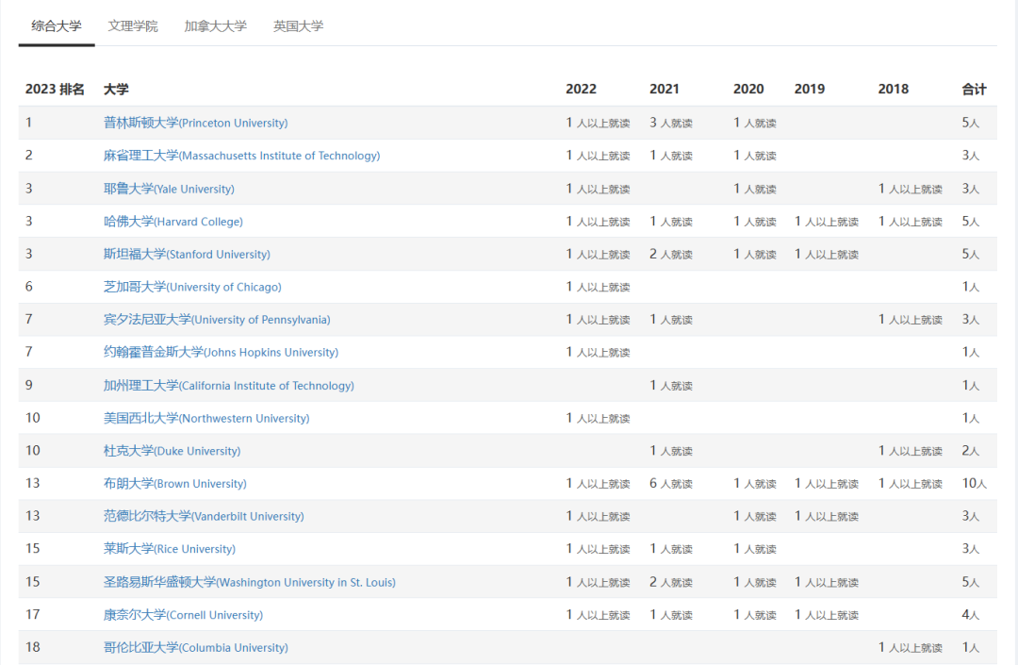This screenshot has width=1018, height=665.
Task: Visit the Stanford University link
Action: click(x=187, y=254)
